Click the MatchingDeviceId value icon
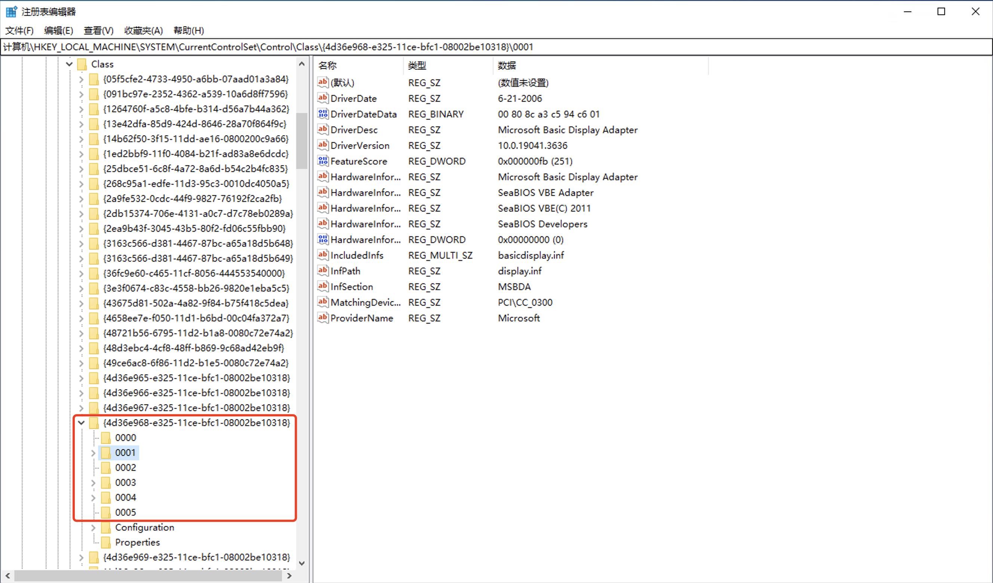The width and height of the screenshot is (993, 583). tap(323, 302)
